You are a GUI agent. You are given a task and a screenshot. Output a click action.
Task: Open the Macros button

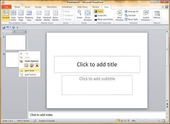tap(157, 15)
